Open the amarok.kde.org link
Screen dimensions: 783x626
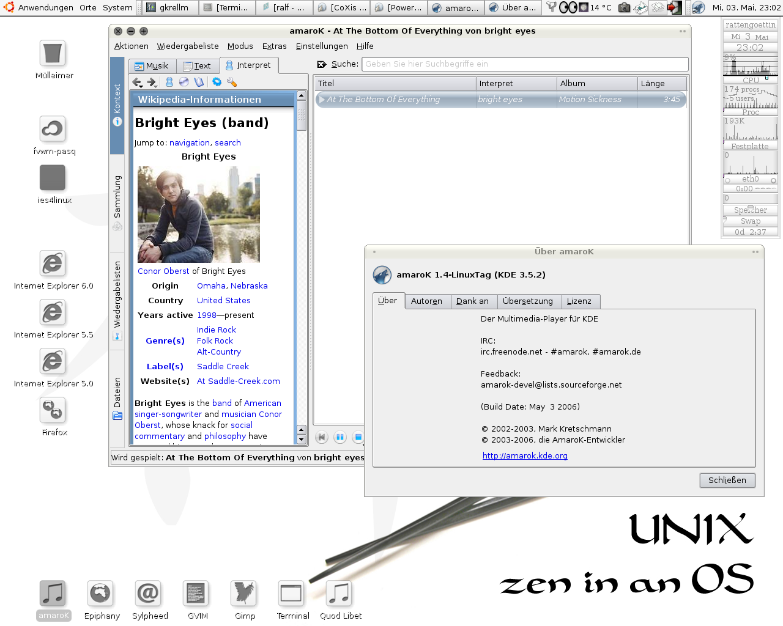click(x=525, y=456)
